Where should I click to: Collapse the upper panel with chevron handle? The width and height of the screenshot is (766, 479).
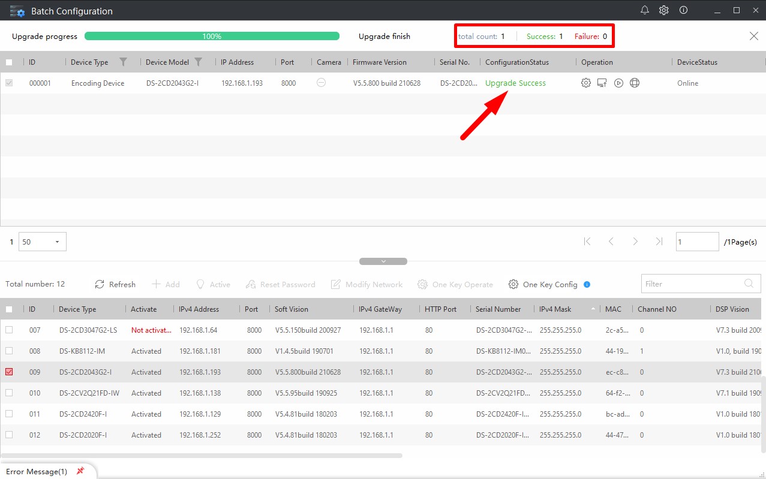click(383, 261)
